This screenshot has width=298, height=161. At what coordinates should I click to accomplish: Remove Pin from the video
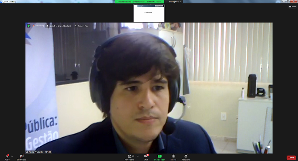[x=81, y=26]
